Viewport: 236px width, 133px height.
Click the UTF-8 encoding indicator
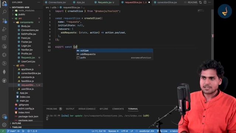coord(124,131)
